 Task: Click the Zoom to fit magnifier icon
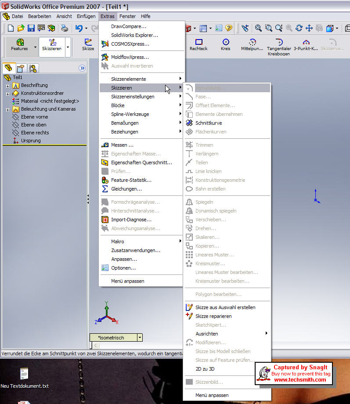point(258,28)
